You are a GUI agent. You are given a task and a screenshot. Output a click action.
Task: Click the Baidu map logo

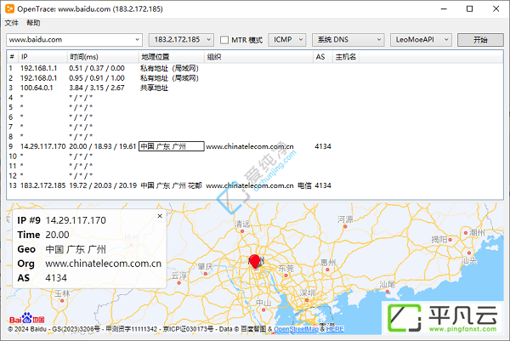[26, 319]
